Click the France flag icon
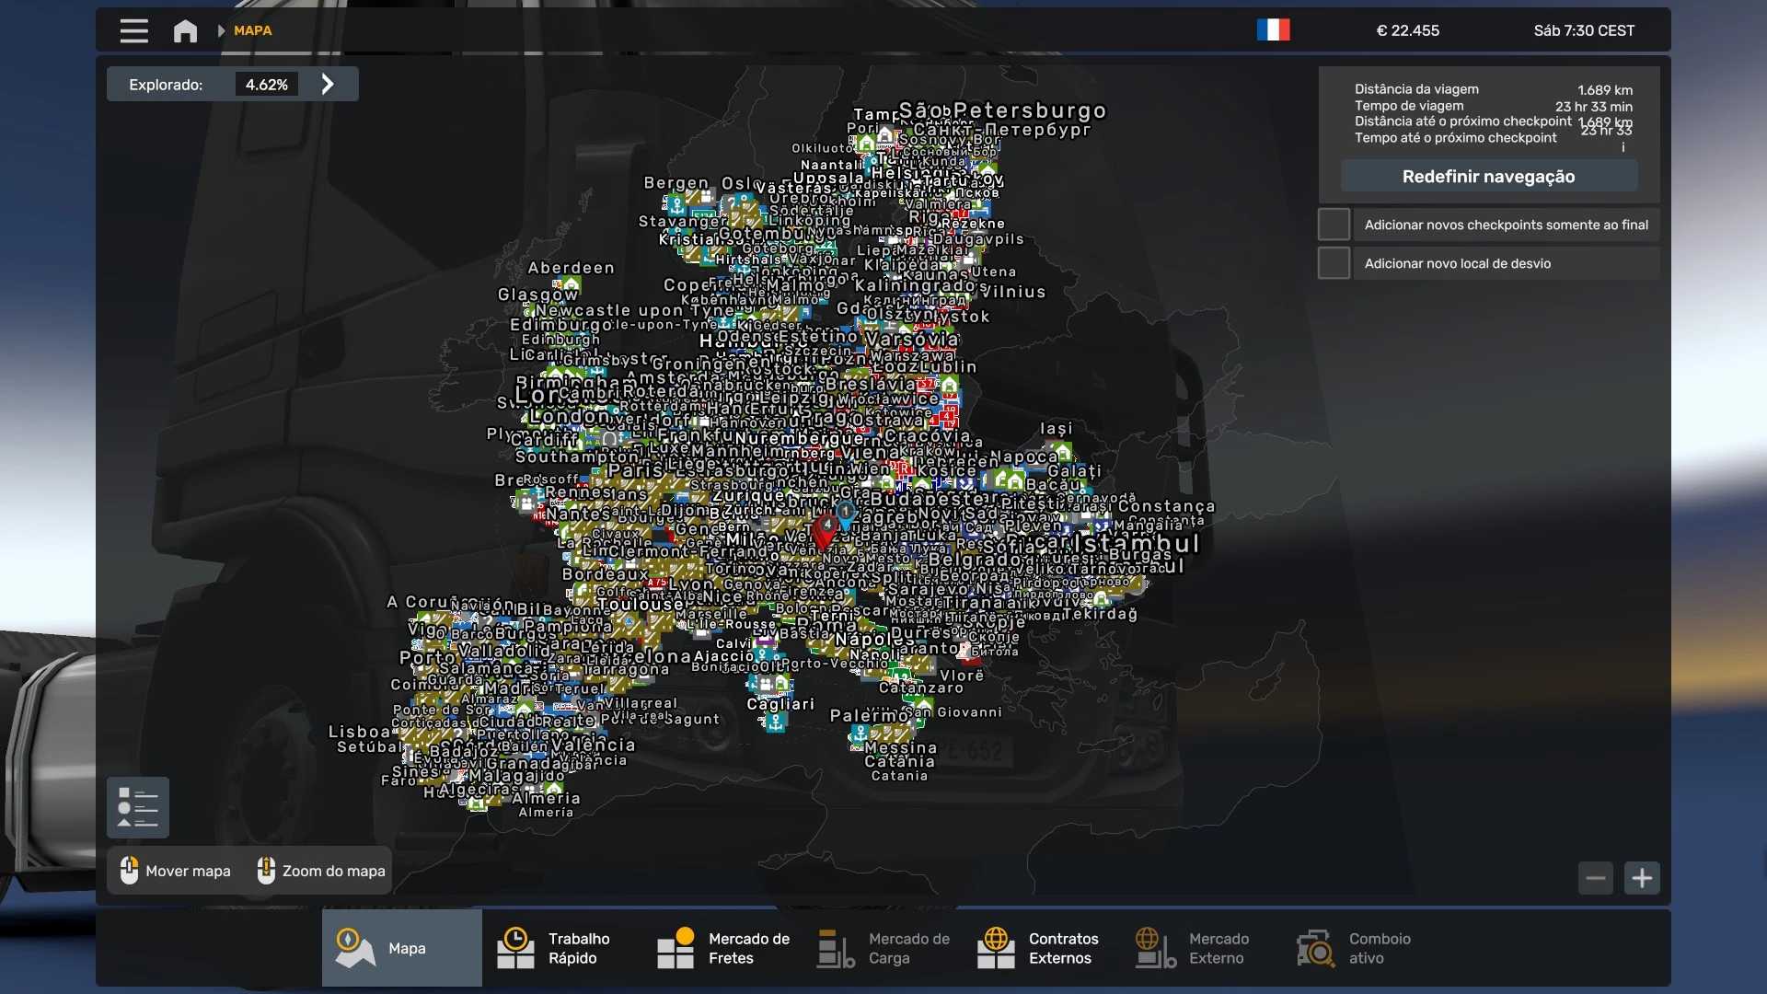This screenshot has height=994, width=1767. coord(1273,30)
